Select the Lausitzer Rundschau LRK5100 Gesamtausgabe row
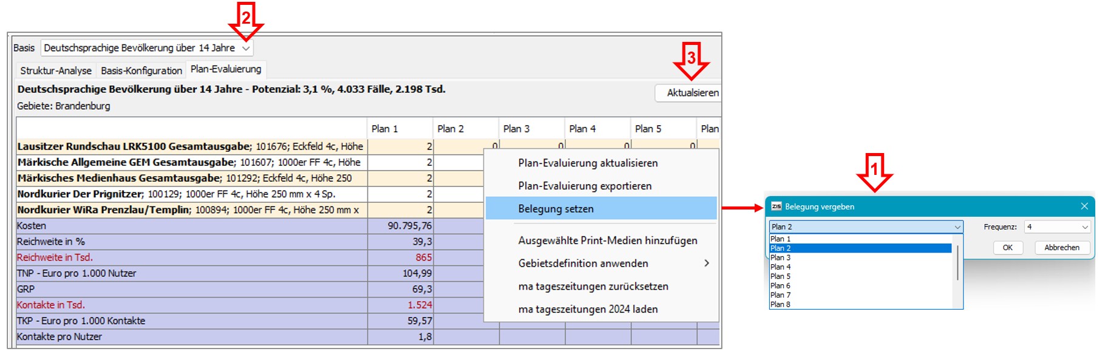This screenshot has width=1105, height=351. coord(192,146)
